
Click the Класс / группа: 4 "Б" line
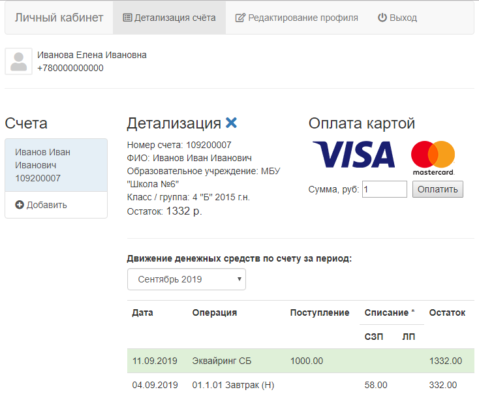coord(189,197)
